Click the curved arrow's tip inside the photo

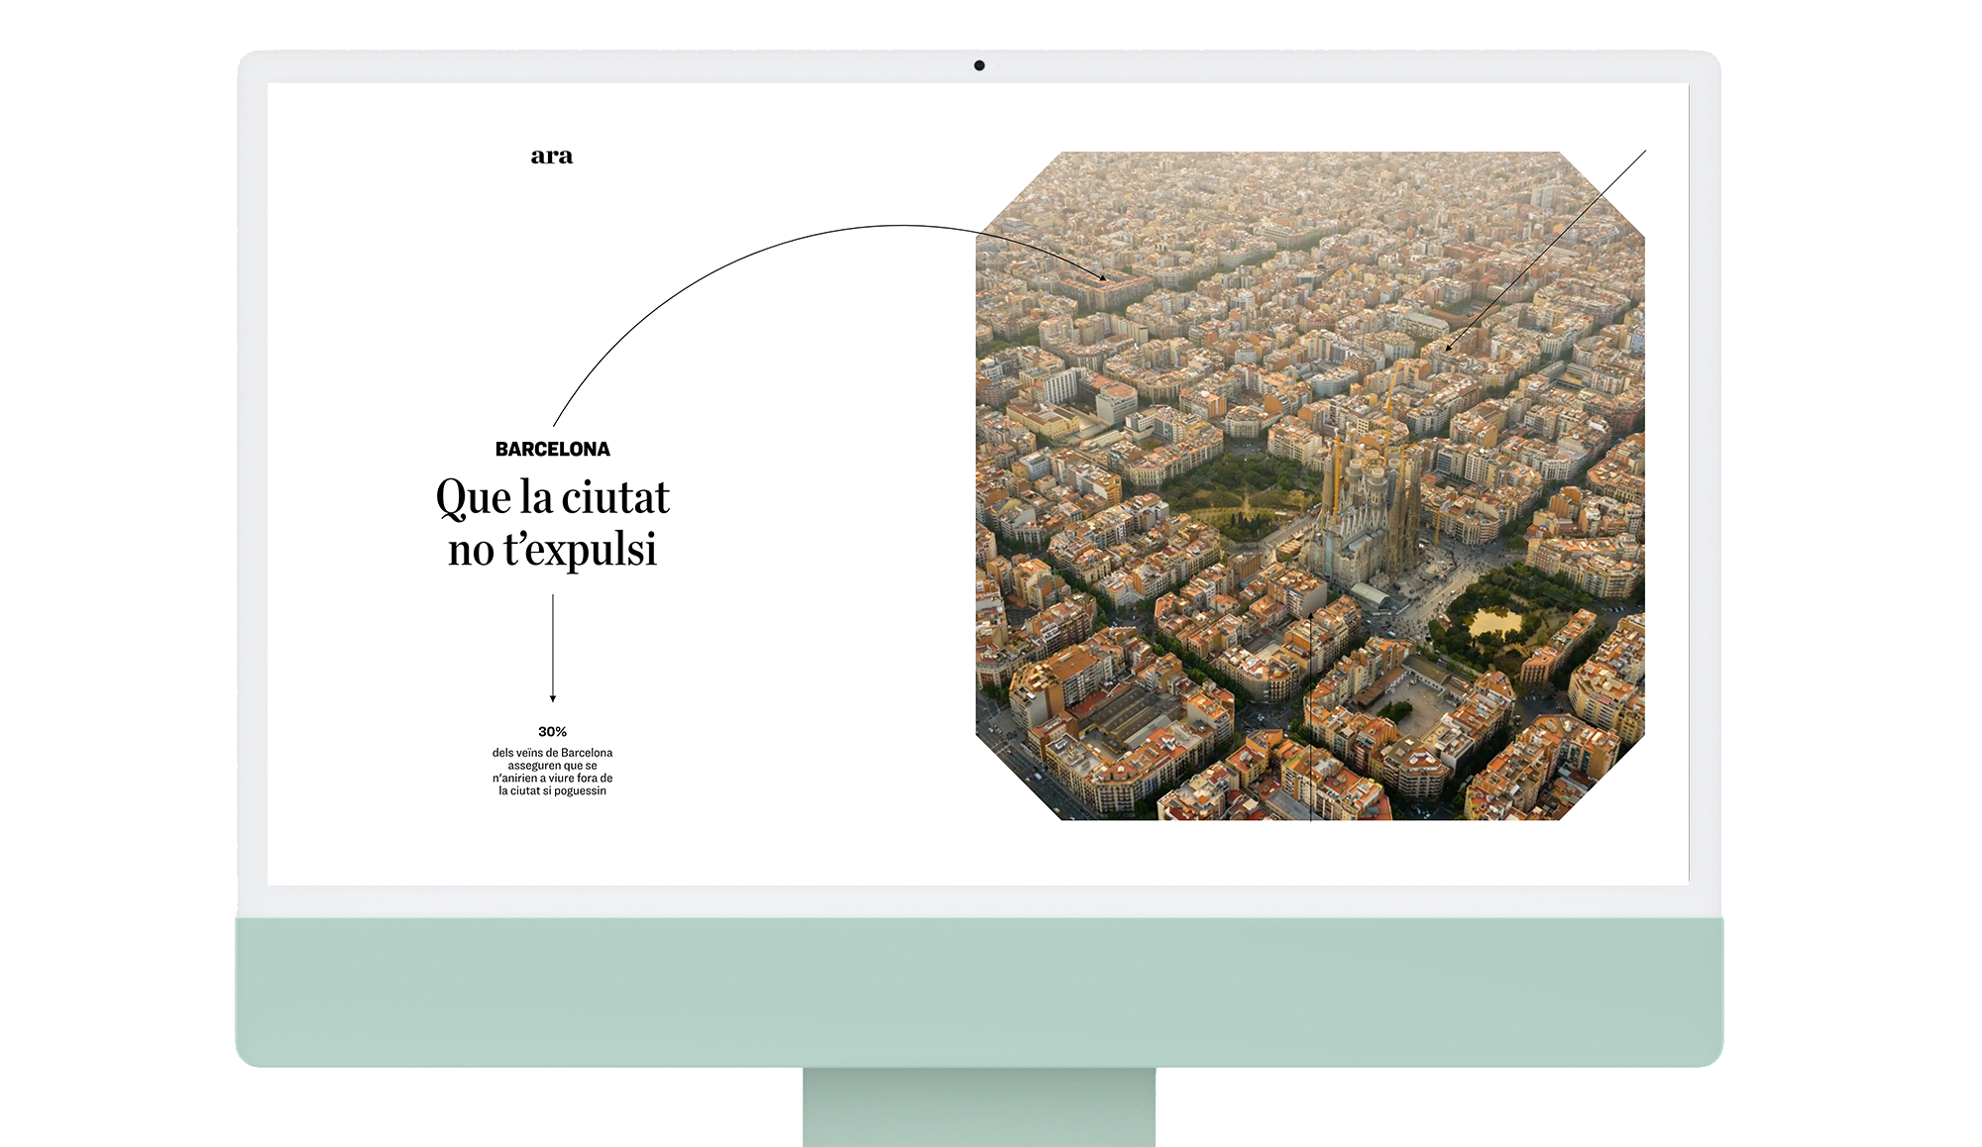1103,278
